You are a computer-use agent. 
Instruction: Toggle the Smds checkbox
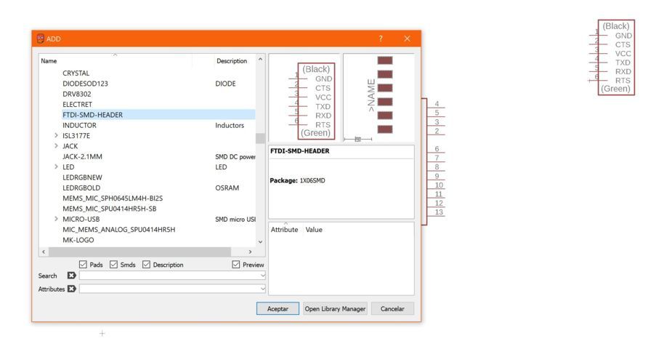113,265
